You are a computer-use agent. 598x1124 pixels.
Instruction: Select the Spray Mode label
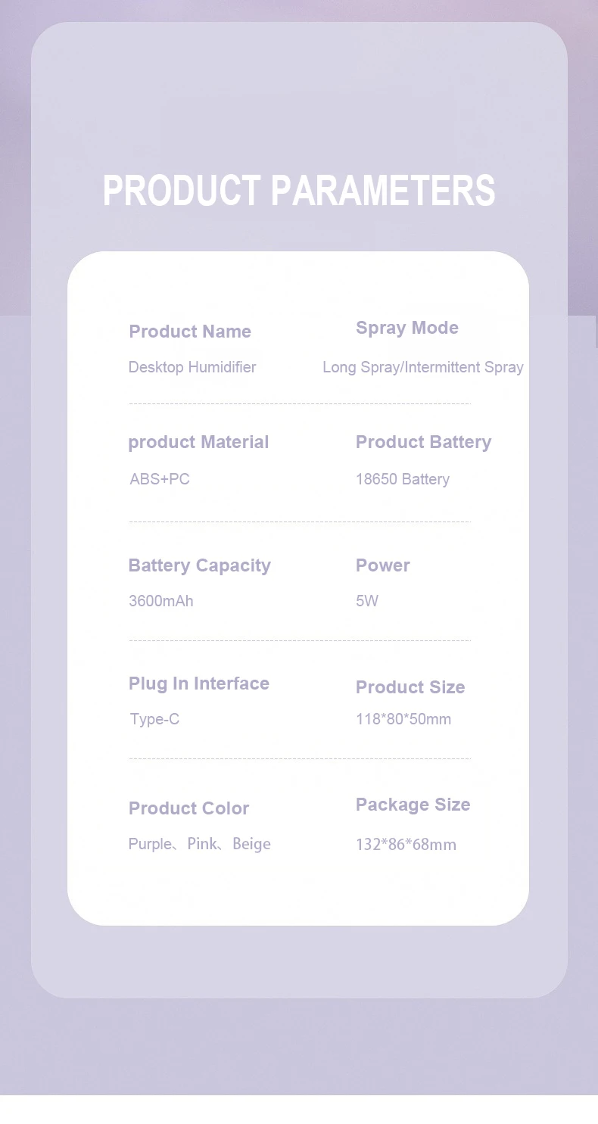pos(407,328)
